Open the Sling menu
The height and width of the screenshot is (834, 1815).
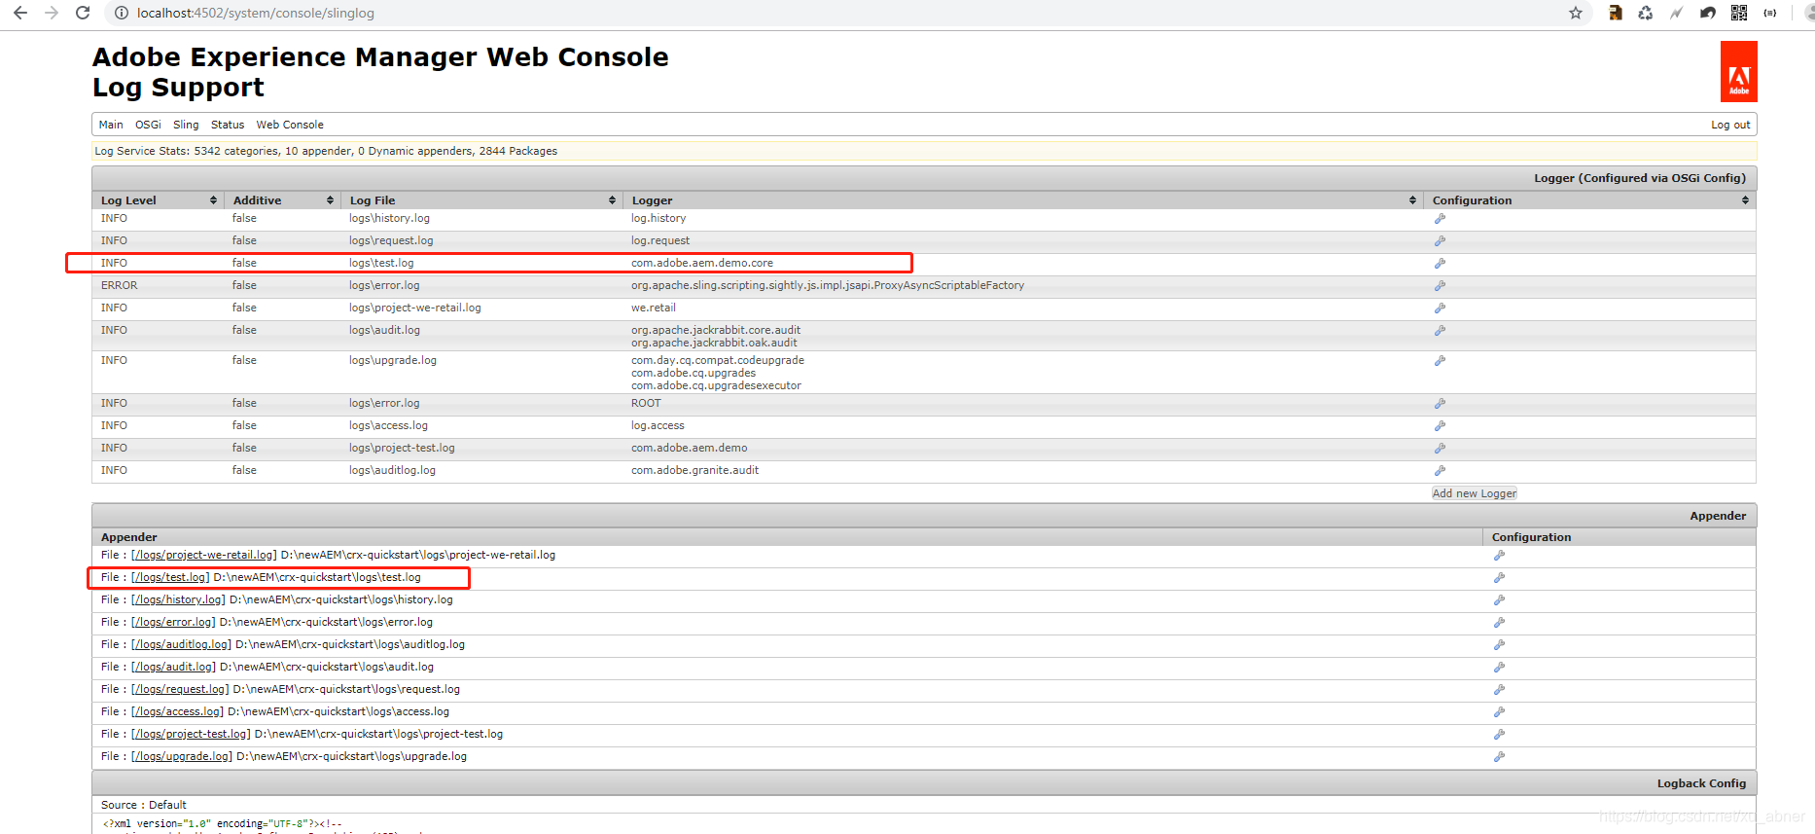click(x=186, y=125)
